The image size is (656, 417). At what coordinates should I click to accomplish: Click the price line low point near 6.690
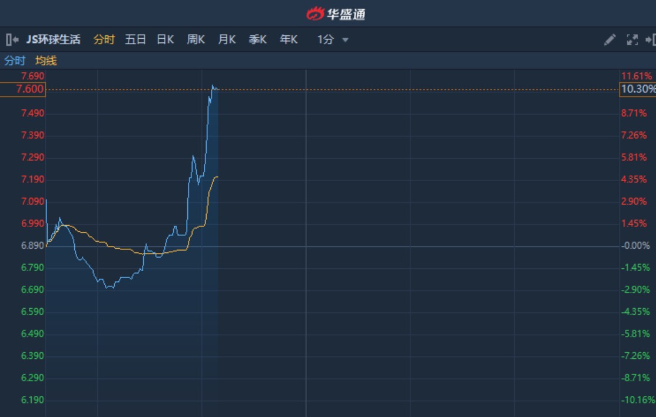coord(110,288)
